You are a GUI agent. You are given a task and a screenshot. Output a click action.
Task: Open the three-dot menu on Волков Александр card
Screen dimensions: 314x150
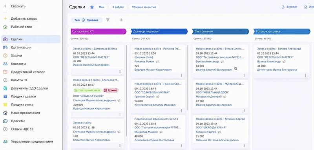tap(305, 75)
